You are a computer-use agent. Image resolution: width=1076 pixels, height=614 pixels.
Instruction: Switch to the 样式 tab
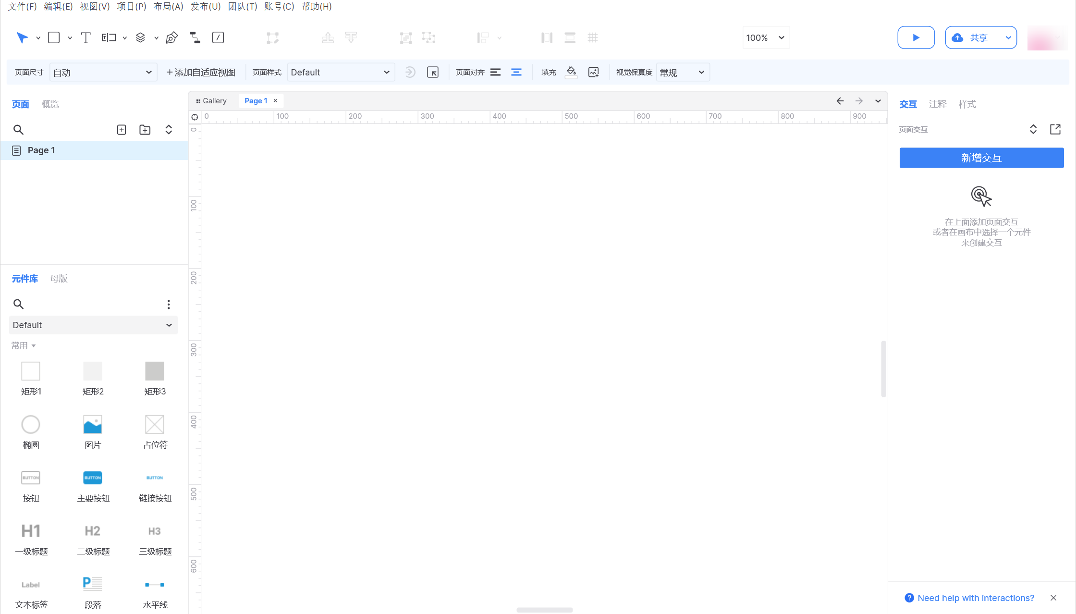[967, 104]
